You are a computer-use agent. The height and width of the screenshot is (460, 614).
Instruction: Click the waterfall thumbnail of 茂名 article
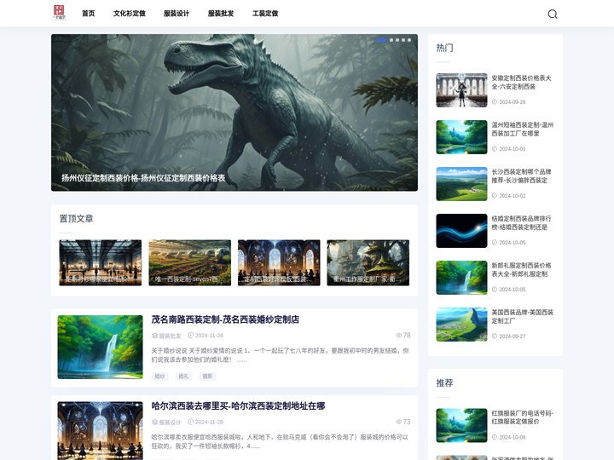tap(101, 347)
